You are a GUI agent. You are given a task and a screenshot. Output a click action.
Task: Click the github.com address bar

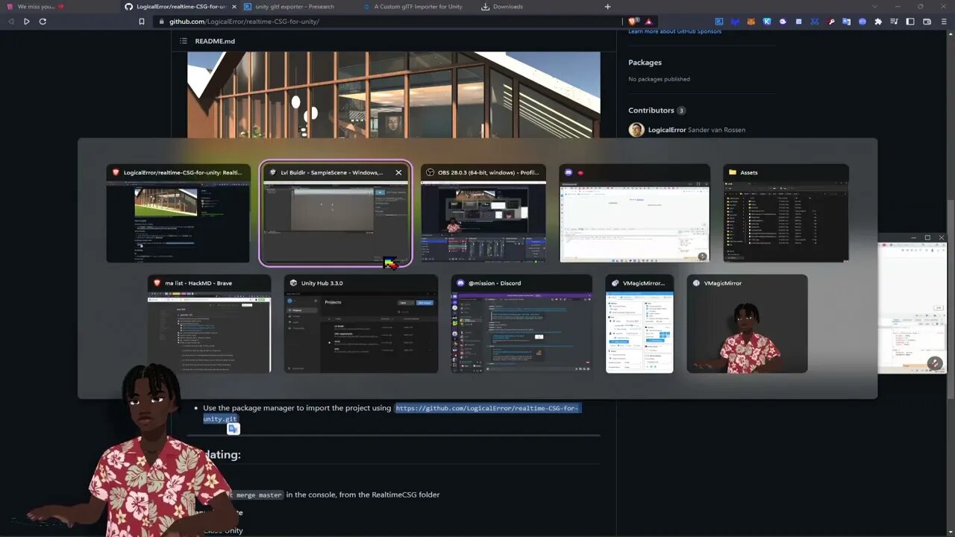click(388, 22)
